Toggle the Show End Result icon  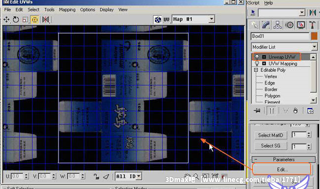(x=271, y=111)
